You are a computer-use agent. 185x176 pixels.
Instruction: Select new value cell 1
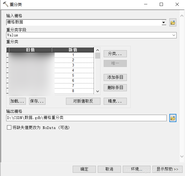coord(74,55)
